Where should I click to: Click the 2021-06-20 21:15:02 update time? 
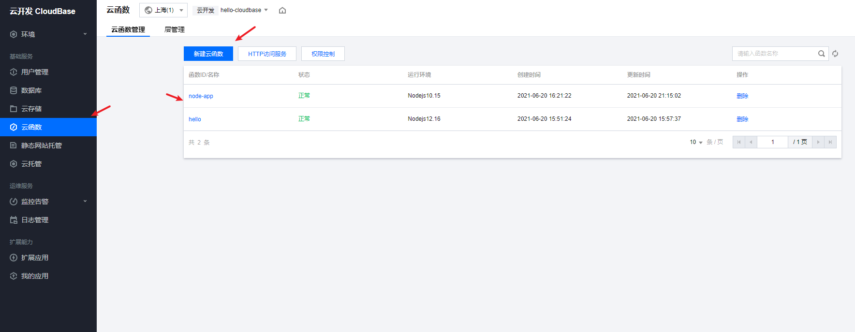(x=654, y=96)
